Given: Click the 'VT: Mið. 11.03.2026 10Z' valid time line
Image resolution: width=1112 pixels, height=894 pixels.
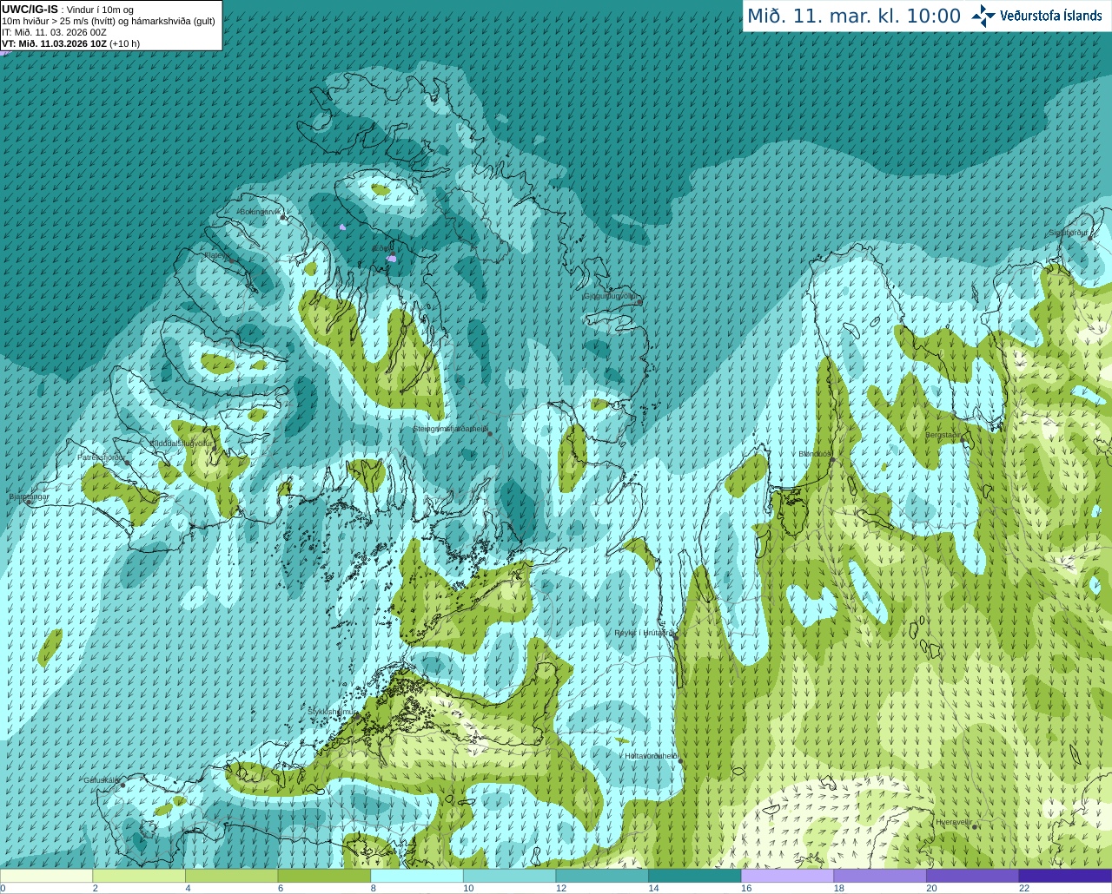Looking at the screenshot, I should pyautogui.click(x=70, y=43).
